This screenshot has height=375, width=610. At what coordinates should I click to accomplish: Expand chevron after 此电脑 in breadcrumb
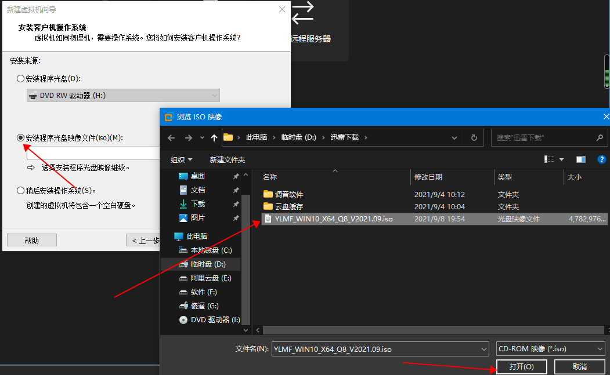pyautogui.click(x=275, y=137)
